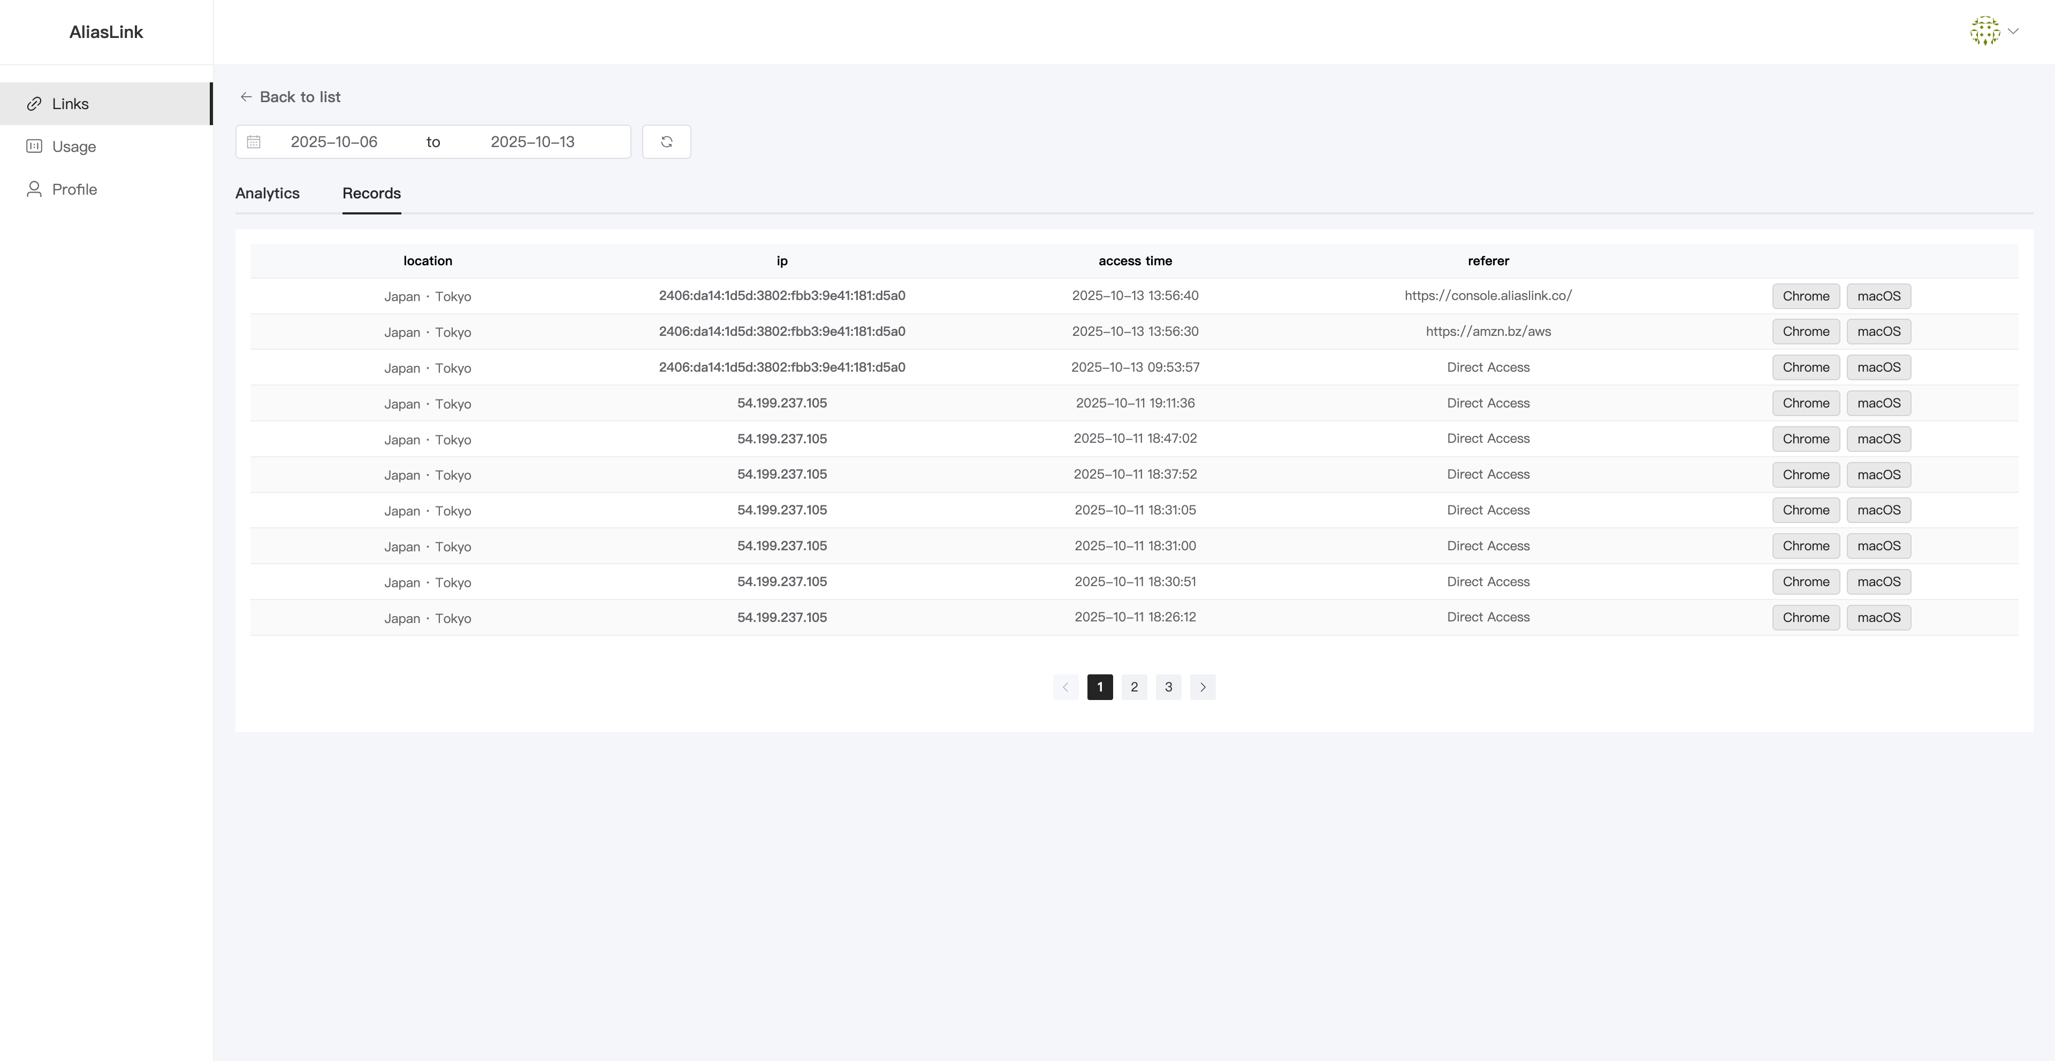Click the access time column header
Image resolution: width=2055 pixels, height=1061 pixels.
click(x=1135, y=260)
